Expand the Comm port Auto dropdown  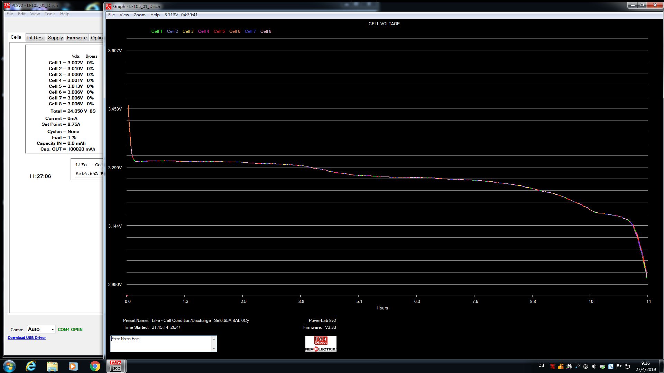[53, 329]
